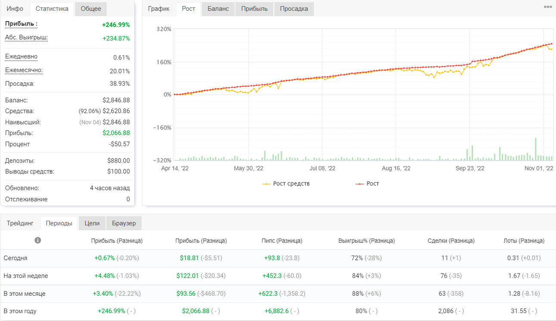Click the Sep 23, '22 axis label

pyautogui.click(x=470, y=168)
